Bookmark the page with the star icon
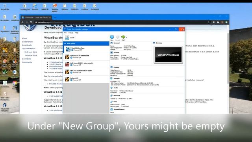The image size is (252, 142). (209, 22)
